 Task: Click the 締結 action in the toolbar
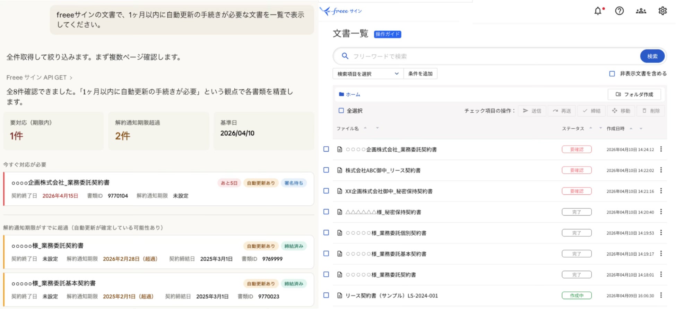click(x=591, y=111)
